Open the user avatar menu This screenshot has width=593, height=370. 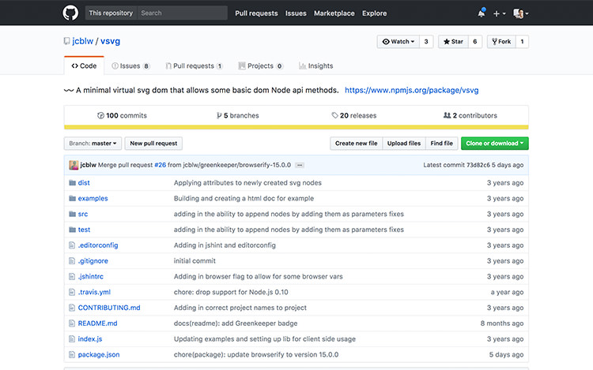pos(521,13)
